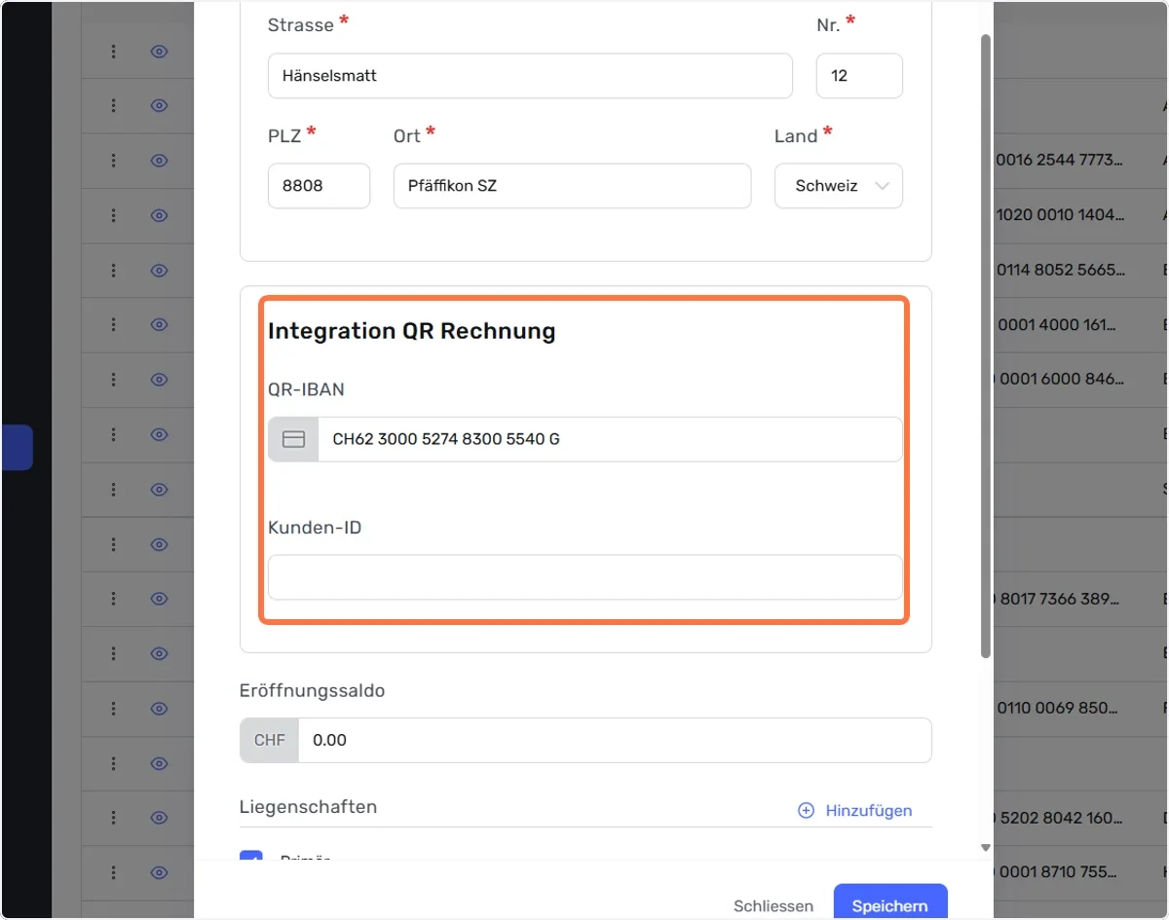
Task: Click the plus icon next to Hinzufügen
Action: (x=806, y=810)
